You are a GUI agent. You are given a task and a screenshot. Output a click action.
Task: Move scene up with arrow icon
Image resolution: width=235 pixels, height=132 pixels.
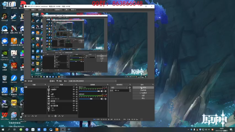pos(33,116)
